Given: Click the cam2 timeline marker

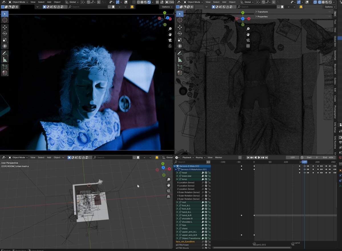Looking at the screenshot, I should click(x=296, y=243).
